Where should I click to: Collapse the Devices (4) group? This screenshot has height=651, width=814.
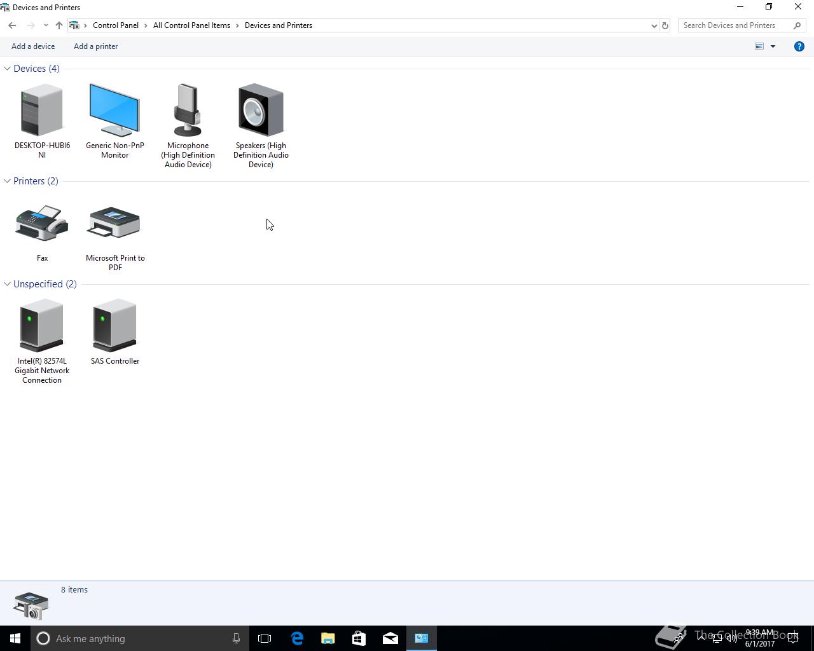[7, 69]
